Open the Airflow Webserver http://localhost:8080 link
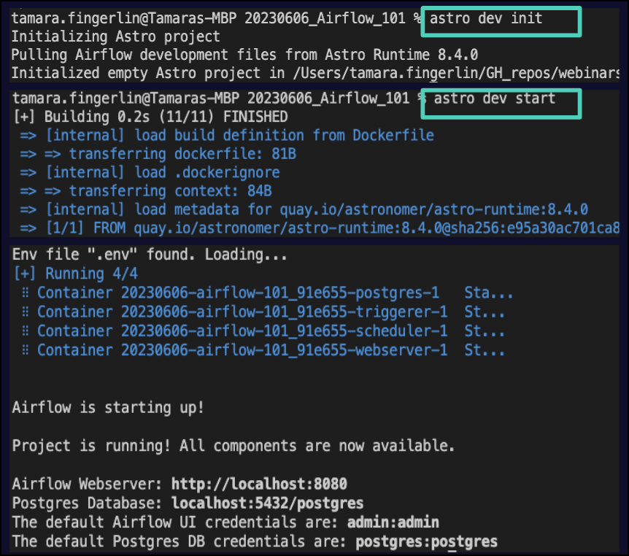The height and width of the screenshot is (556, 629). 259,484
